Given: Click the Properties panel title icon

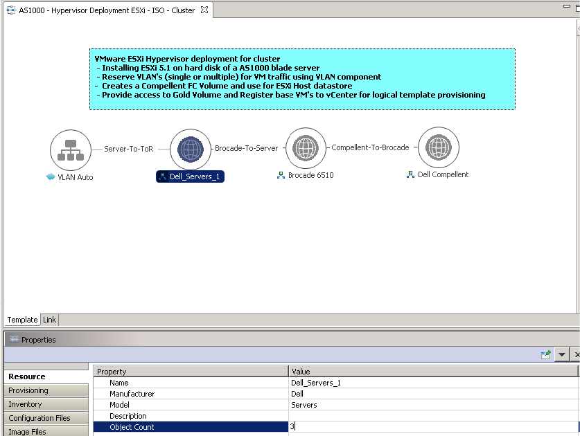Looking at the screenshot, I should pos(14,340).
